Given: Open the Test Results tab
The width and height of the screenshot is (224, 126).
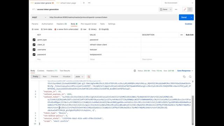Looking at the screenshot, I should click(65, 71).
